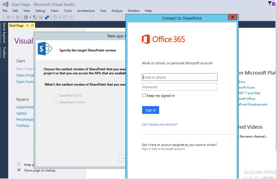Screen dimensions: 277x179
Task: Open the Tools menu
Action: pyautogui.click(x=68, y=11)
